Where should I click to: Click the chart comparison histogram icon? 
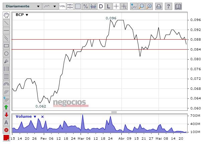93,6
